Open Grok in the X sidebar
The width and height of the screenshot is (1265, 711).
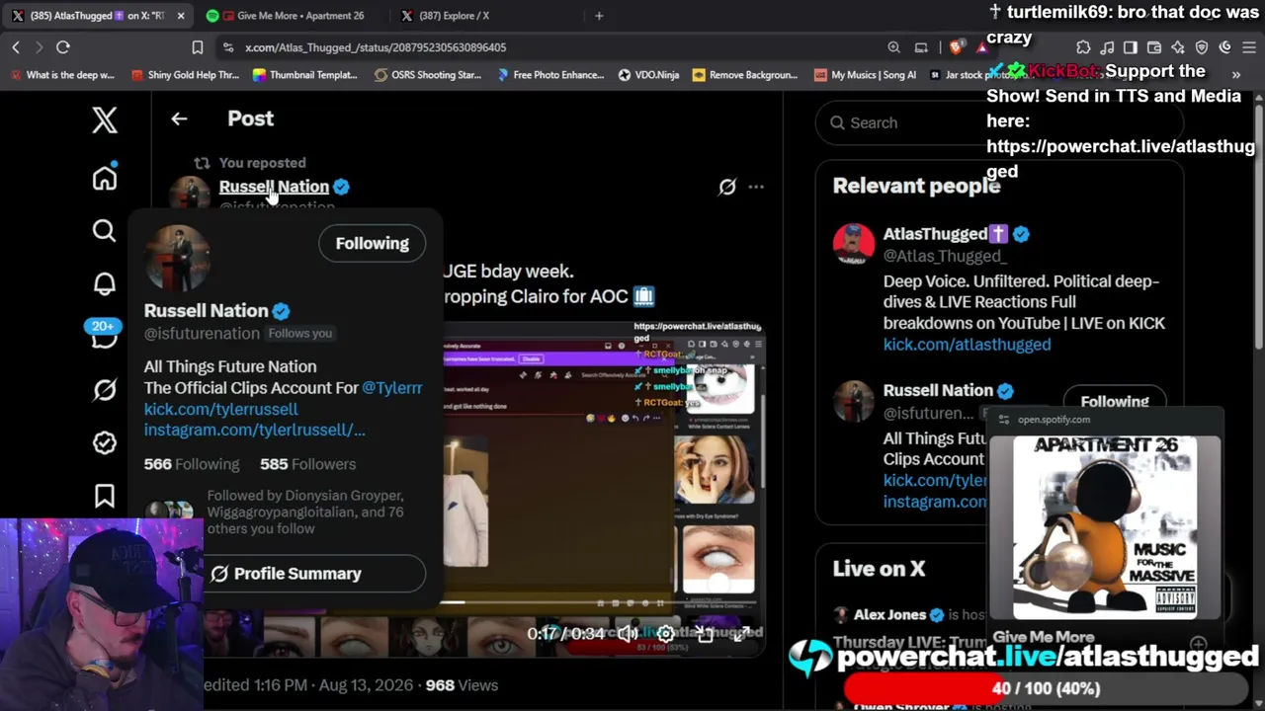(105, 390)
